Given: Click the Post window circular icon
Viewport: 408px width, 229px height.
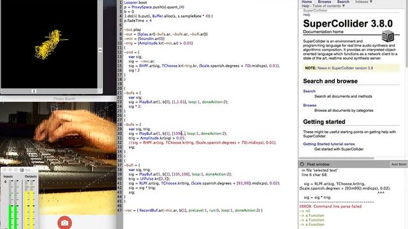Looking at the screenshot, I should (302, 164).
